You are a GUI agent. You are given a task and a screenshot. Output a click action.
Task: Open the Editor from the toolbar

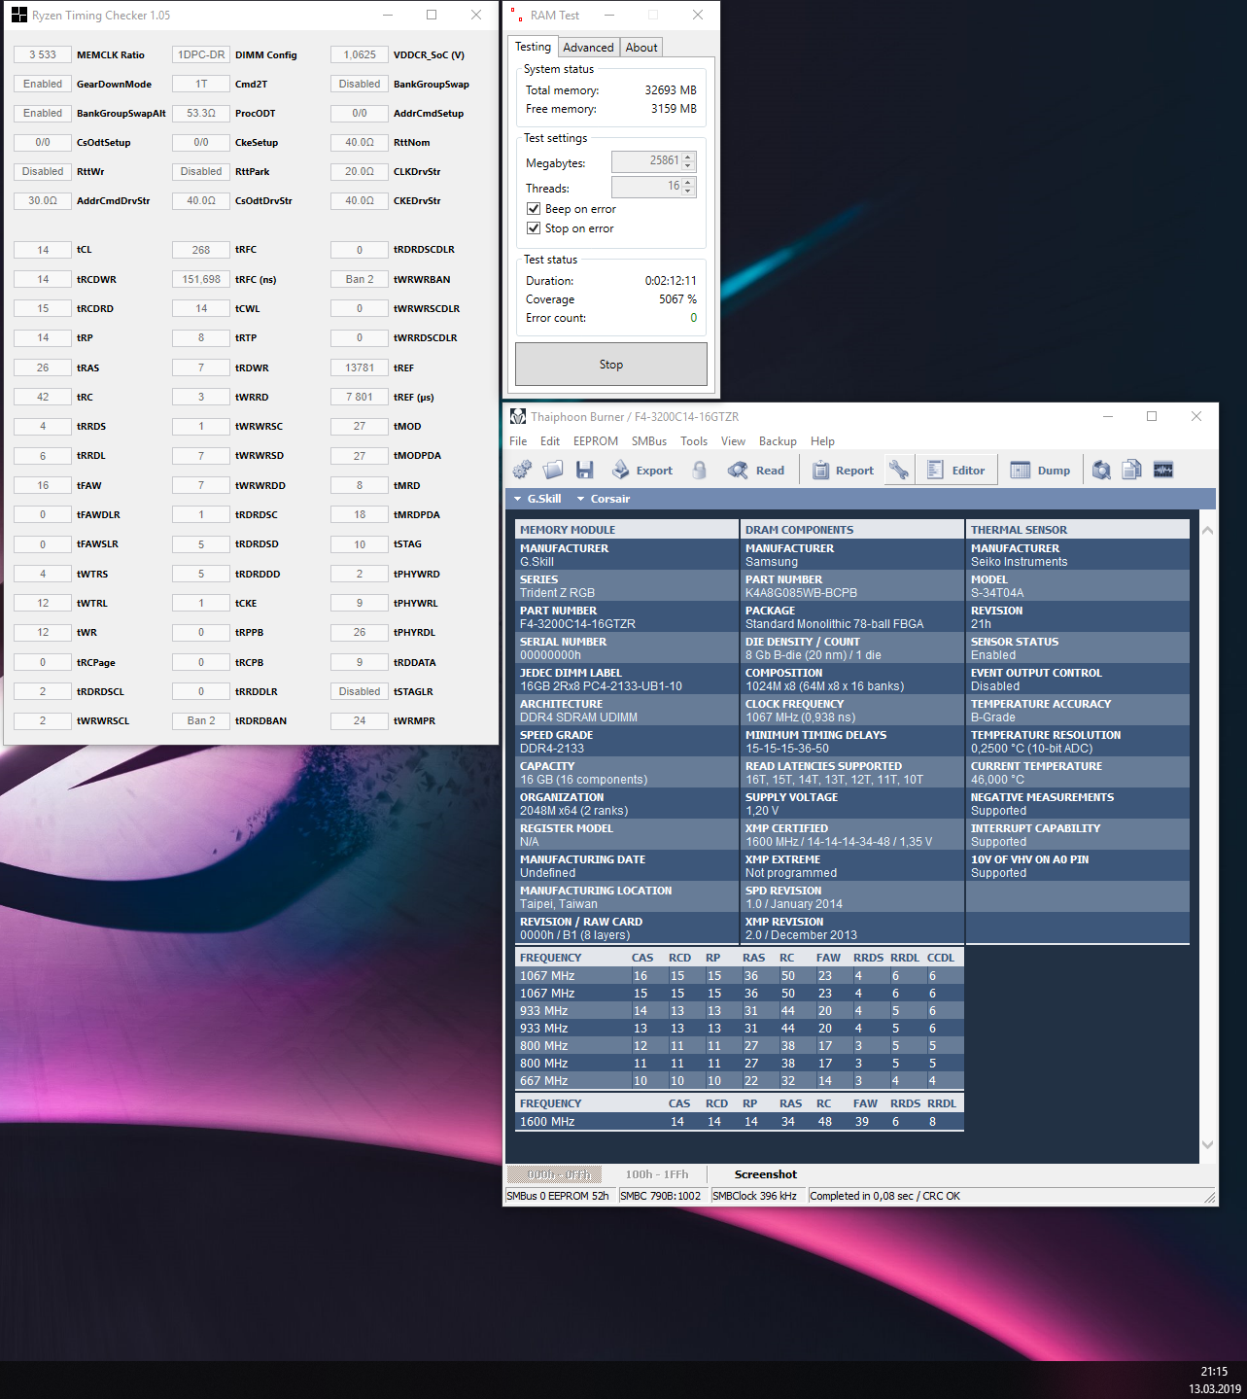955,471
